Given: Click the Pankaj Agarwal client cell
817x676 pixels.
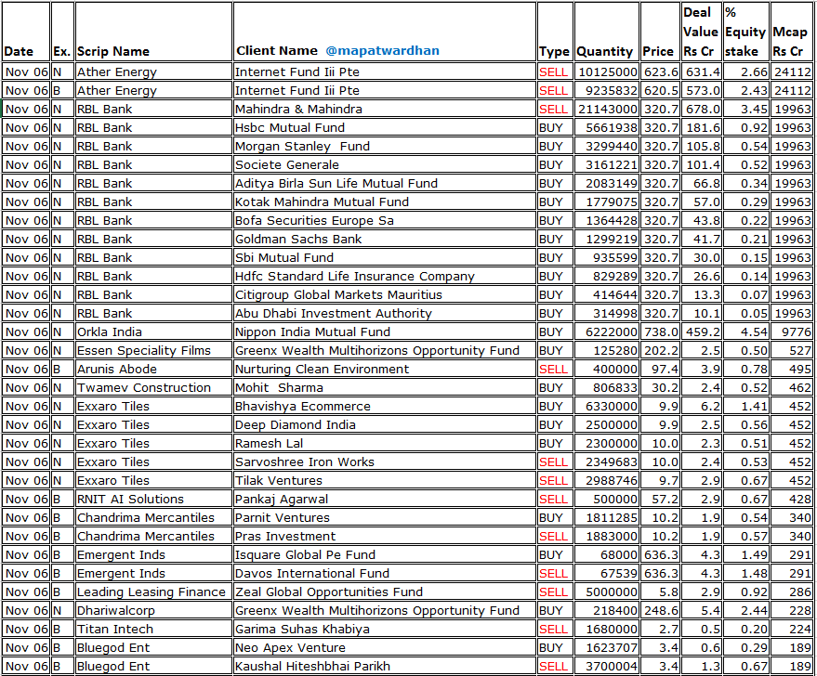Looking at the screenshot, I should tap(385, 500).
